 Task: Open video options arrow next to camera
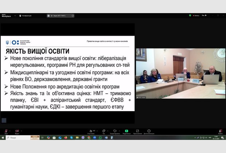pos(22,131)
